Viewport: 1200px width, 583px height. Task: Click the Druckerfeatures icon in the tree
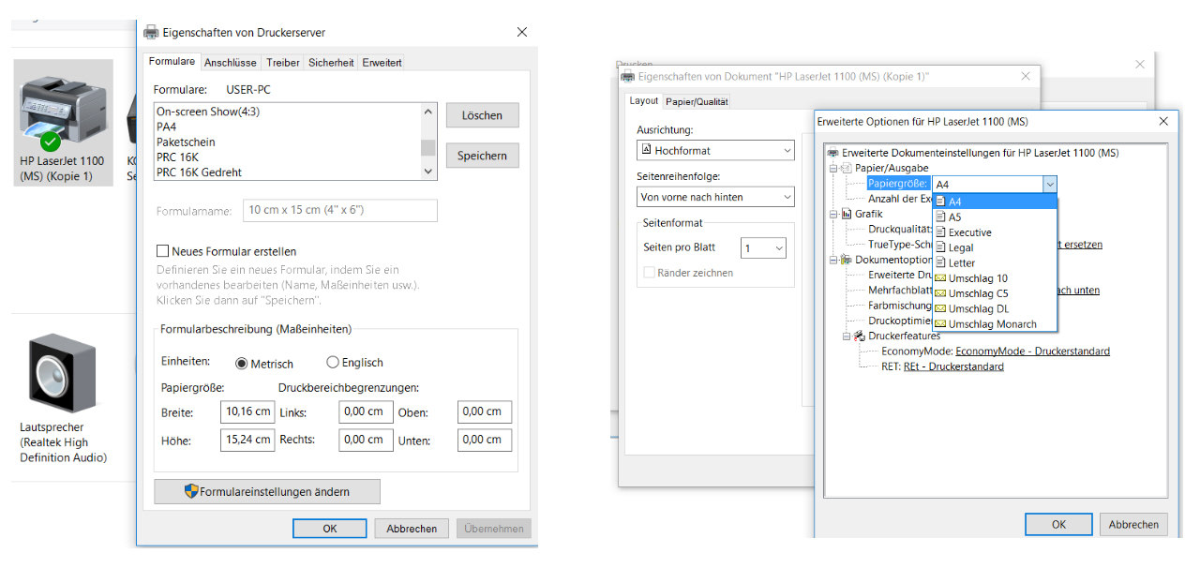pos(859,336)
